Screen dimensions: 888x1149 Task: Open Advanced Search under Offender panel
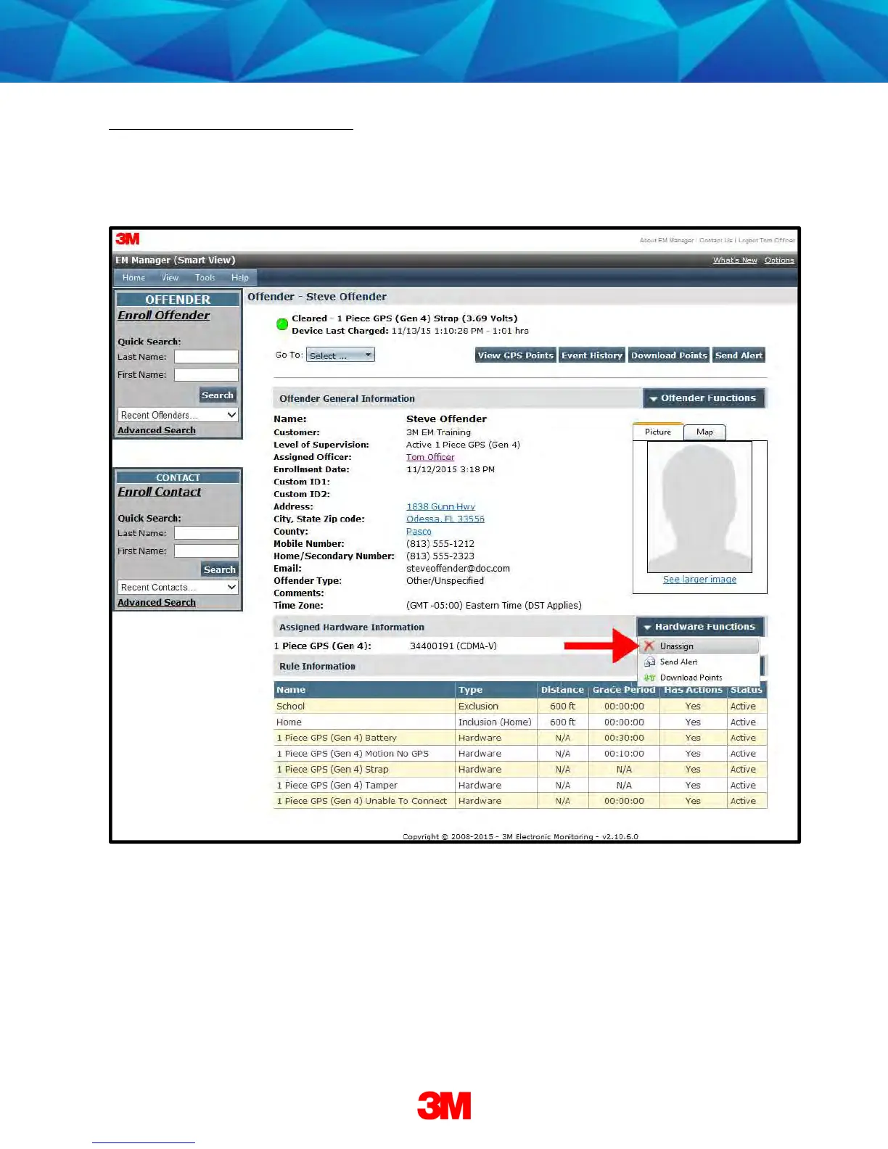157,430
